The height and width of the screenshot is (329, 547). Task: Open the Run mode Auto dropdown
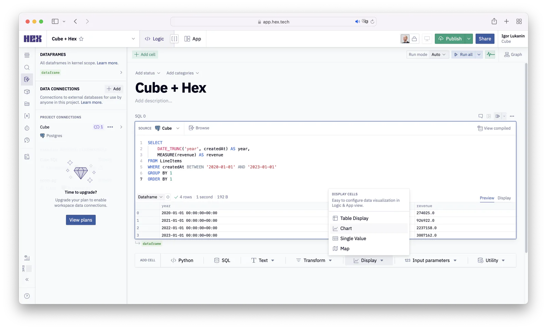(438, 54)
